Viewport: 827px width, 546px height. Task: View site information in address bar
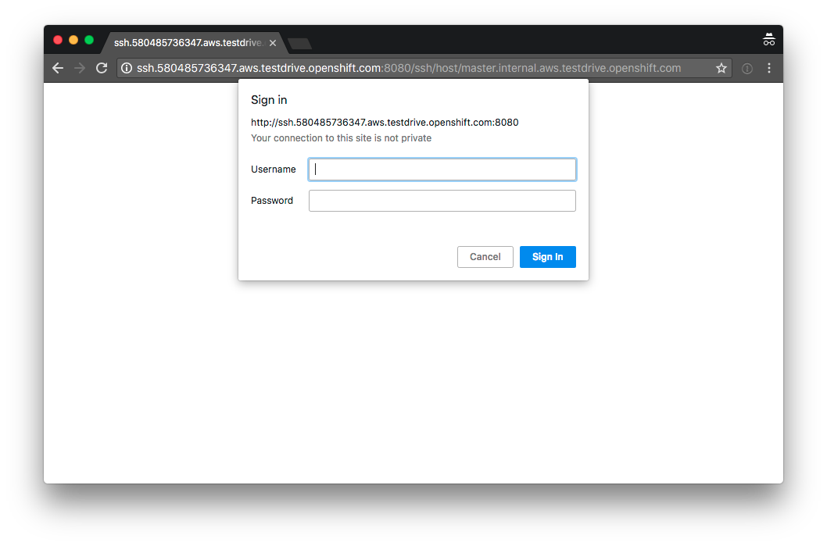127,69
